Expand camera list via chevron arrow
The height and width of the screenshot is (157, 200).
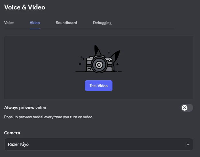click(x=188, y=144)
